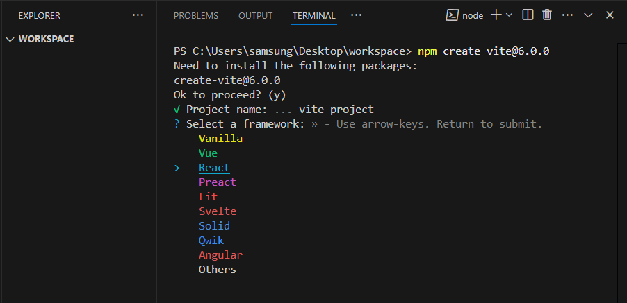Pick Angular from the list
This screenshot has height=303, width=627.
(x=220, y=254)
